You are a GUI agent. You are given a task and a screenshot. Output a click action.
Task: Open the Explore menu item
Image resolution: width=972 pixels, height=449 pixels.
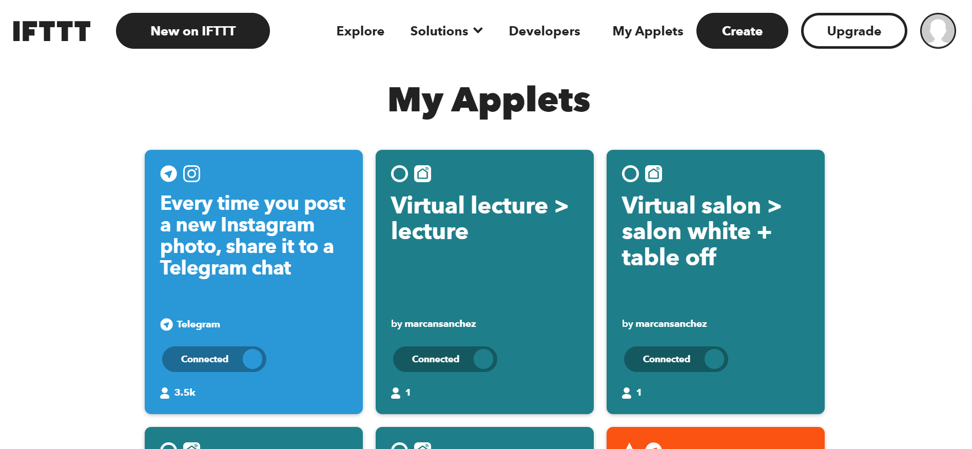point(360,31)
